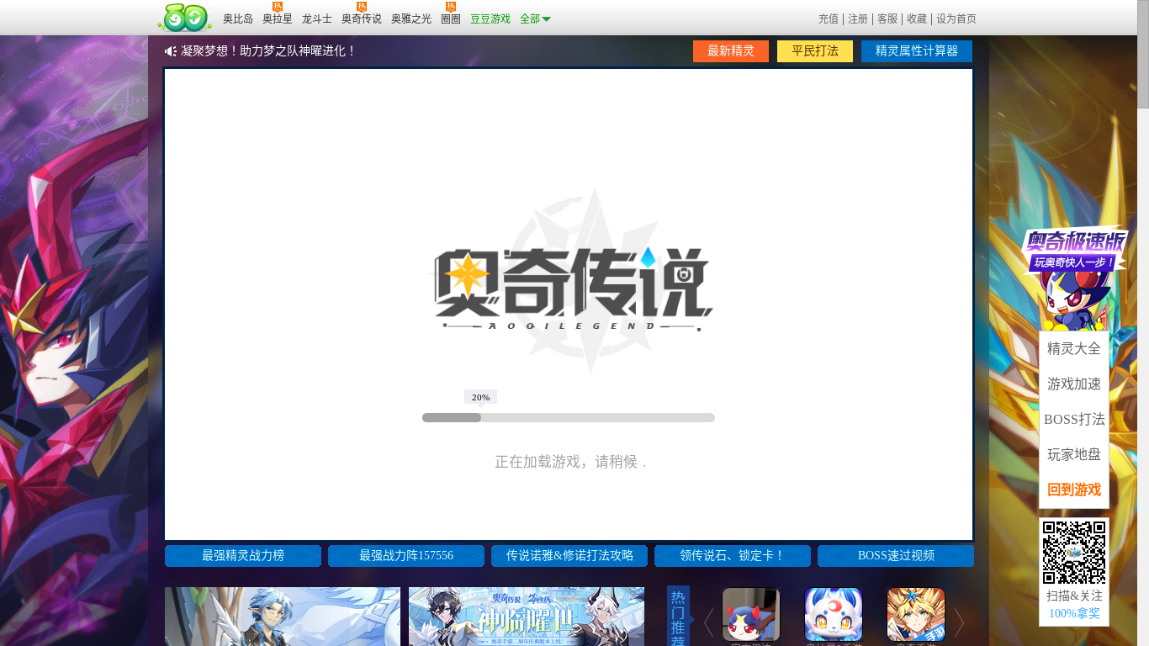Open 奥雅之光 in top navigation

(411, 19)
